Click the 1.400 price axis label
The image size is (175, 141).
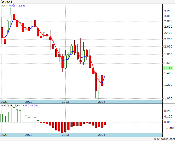pyautogui.click(x=168, y=73)
